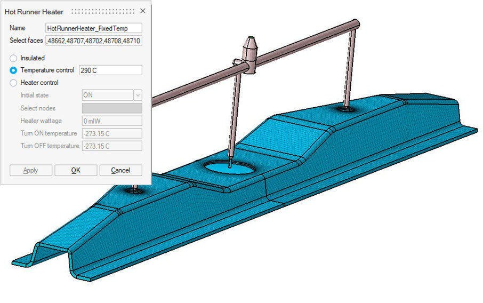Confirm with the OK button

76,170
